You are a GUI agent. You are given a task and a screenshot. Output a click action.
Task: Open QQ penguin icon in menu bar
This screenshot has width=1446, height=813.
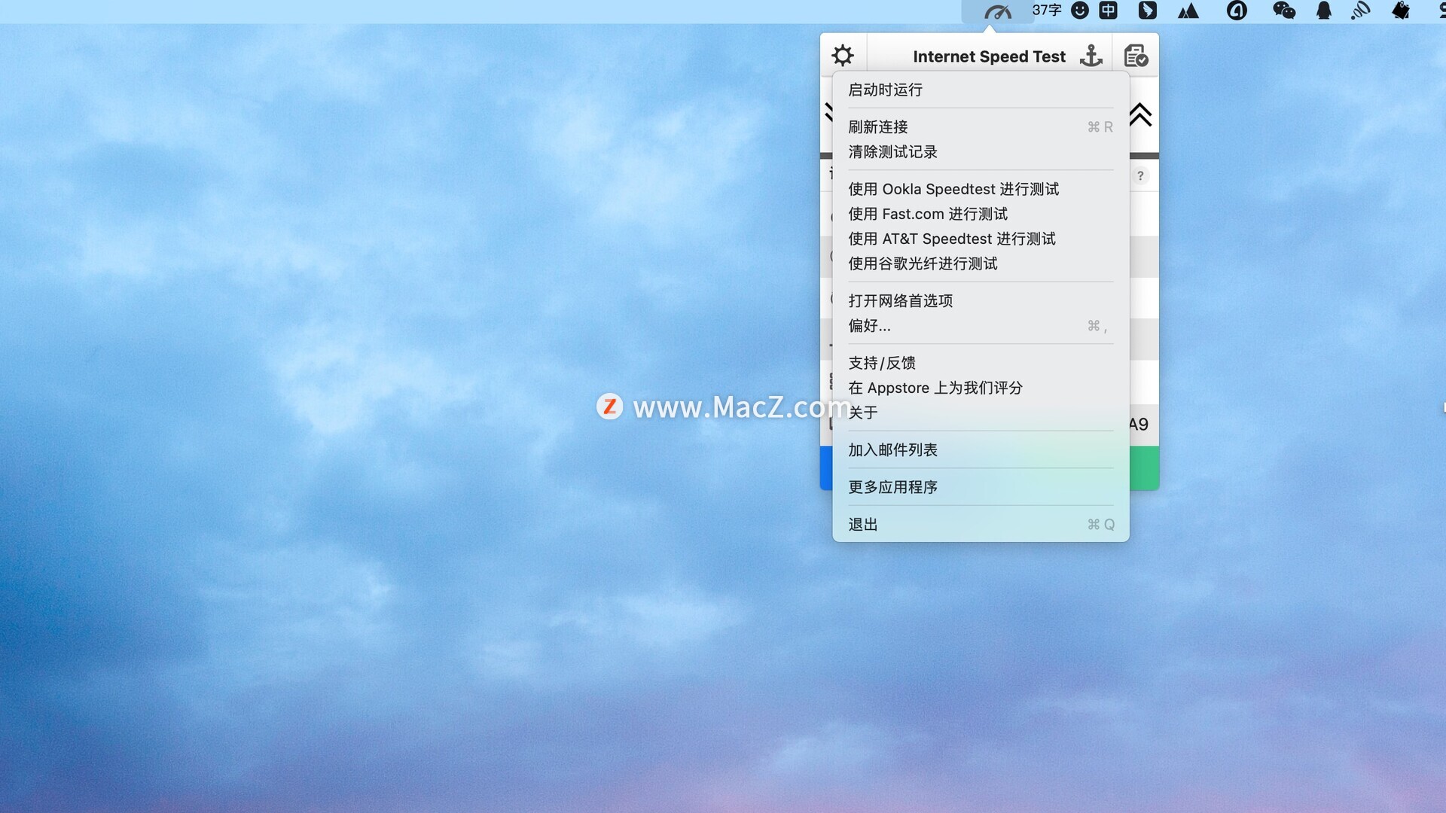tap(1323, 11)
